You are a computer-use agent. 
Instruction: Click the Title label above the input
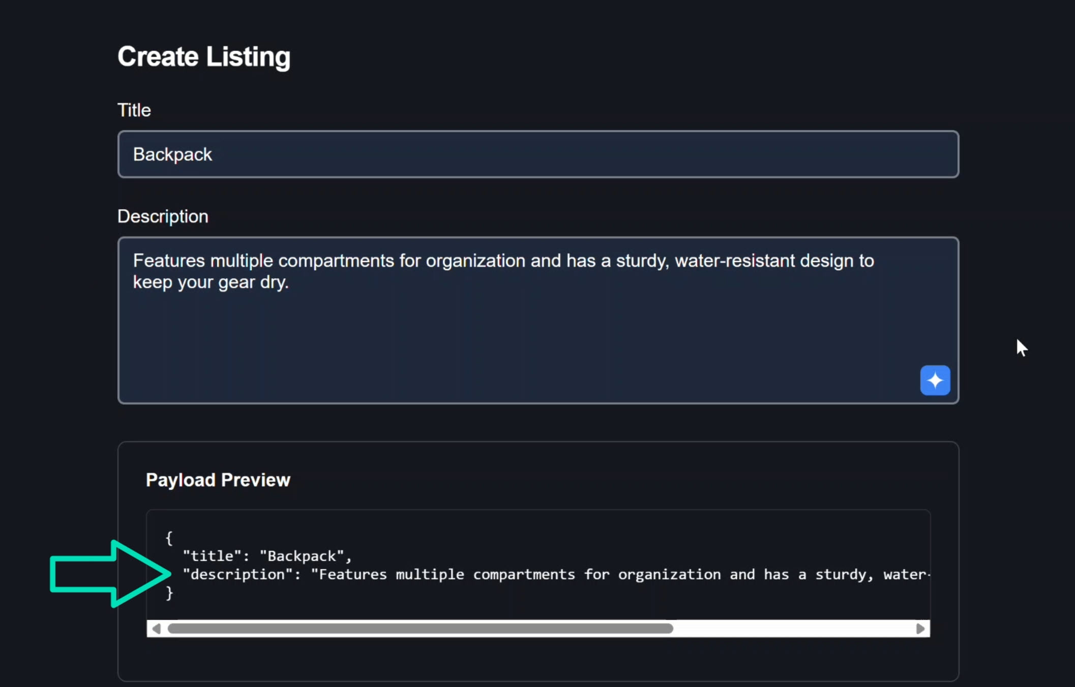point(134,110)
